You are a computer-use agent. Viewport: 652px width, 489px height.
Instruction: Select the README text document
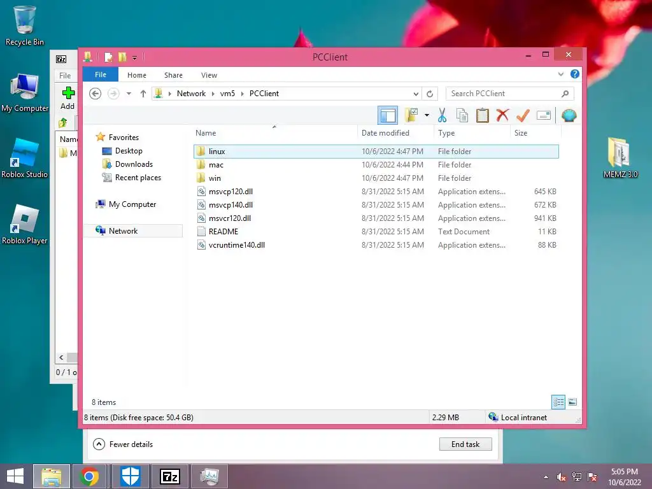pyautogui.click(x=376, y=231)
